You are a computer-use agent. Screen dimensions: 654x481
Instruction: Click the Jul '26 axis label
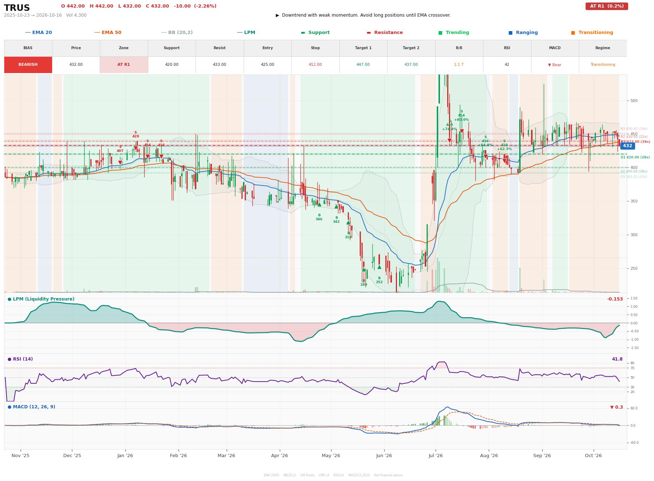coord(436,456)
